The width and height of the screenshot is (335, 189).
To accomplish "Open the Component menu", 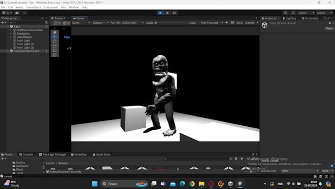I will [51, 7].
